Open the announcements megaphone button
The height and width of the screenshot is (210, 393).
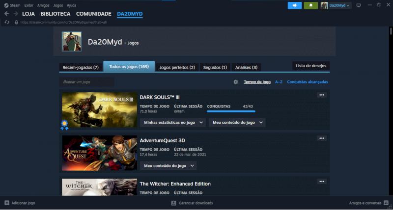[x=295, y=5]
